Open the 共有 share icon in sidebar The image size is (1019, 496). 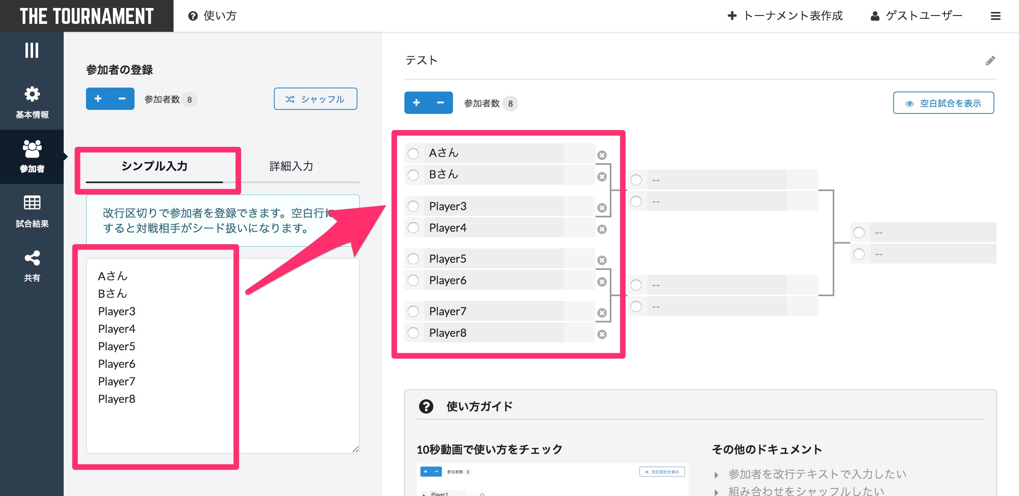(32, 258)
